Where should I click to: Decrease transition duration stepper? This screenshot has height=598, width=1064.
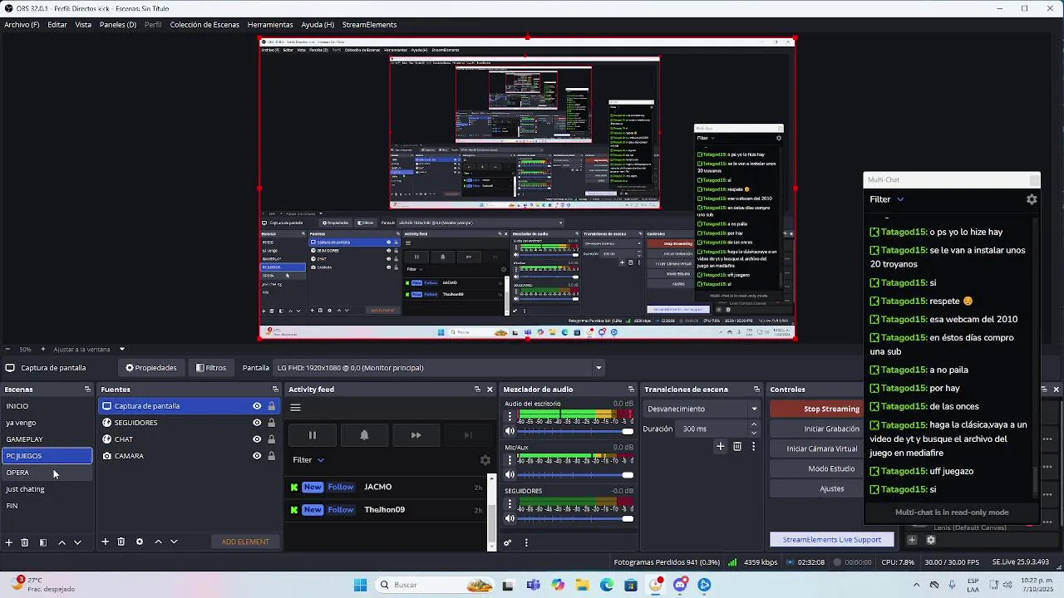(754, 433)
